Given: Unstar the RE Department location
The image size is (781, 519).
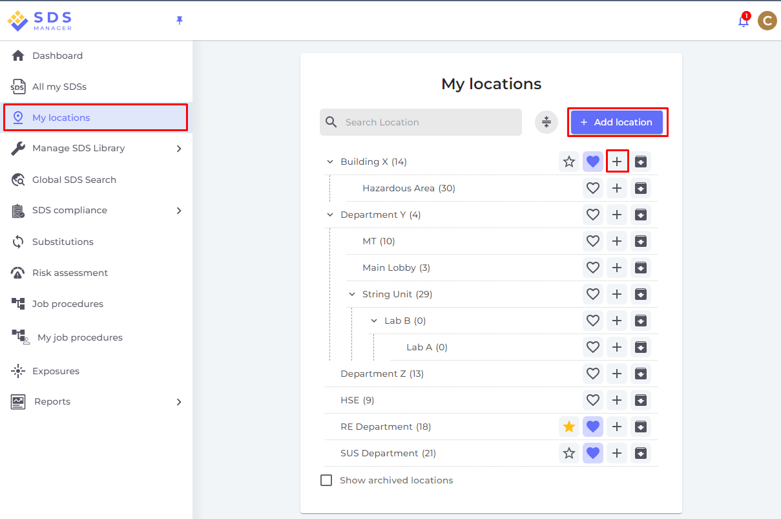Looking at the screenshot, I should coord(569,427).
